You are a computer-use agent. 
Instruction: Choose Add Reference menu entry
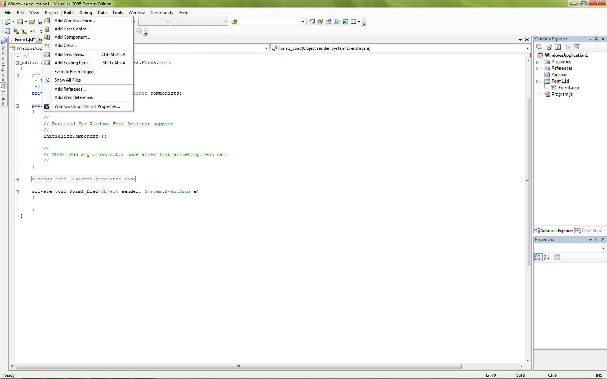(x=88, y=89)
